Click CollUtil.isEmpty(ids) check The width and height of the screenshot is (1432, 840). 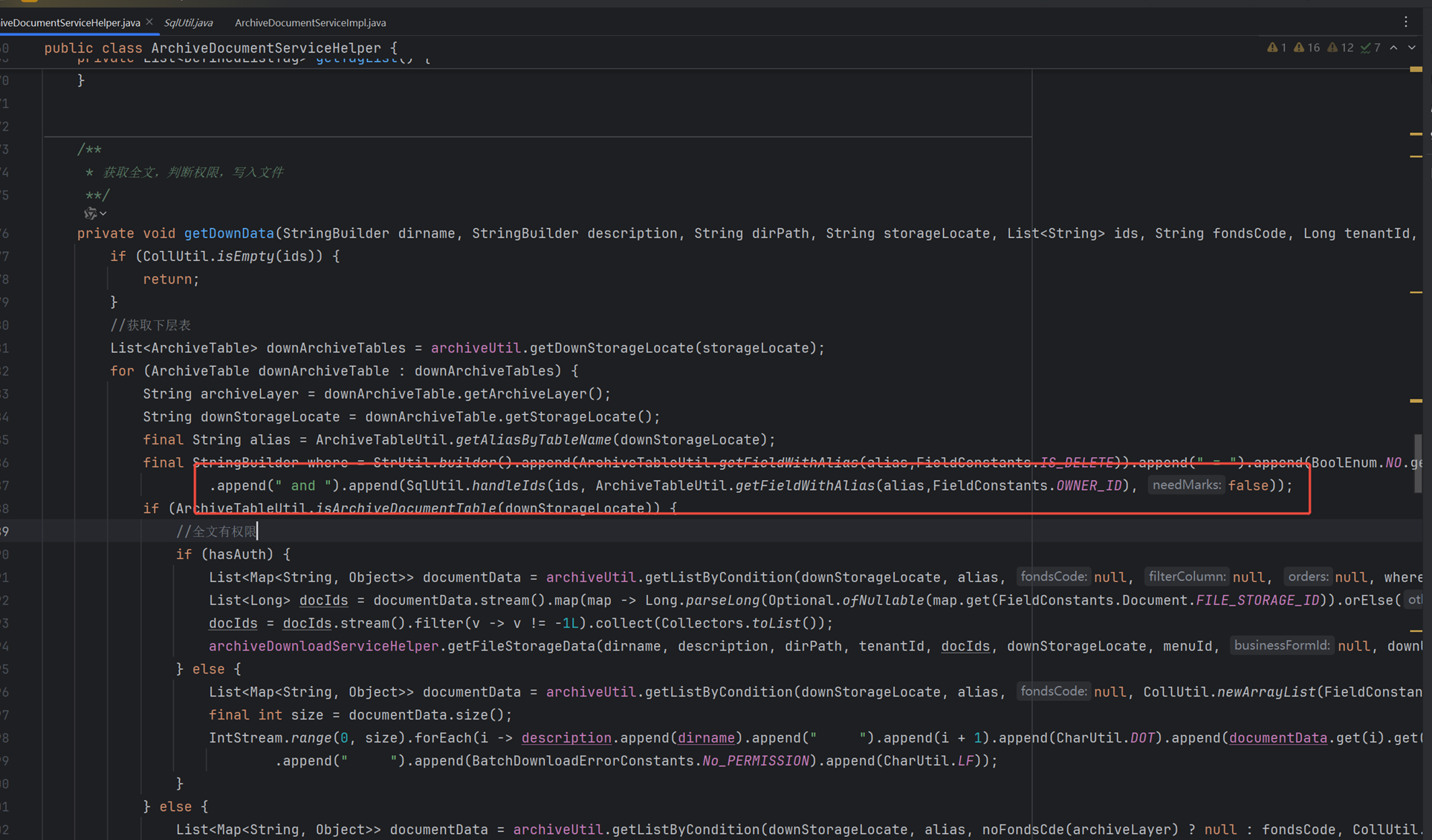pos(224,256)
